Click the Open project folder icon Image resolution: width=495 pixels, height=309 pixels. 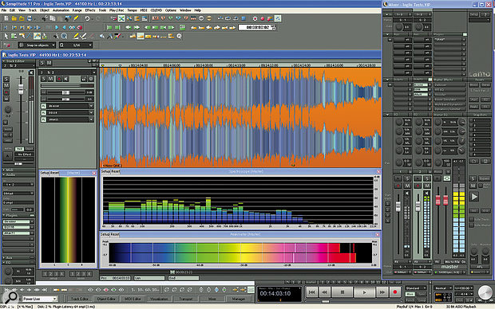14,18
